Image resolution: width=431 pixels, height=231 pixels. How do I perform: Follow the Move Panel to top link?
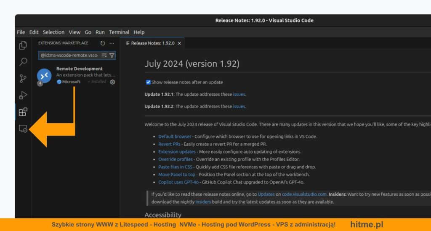point(177,174)
